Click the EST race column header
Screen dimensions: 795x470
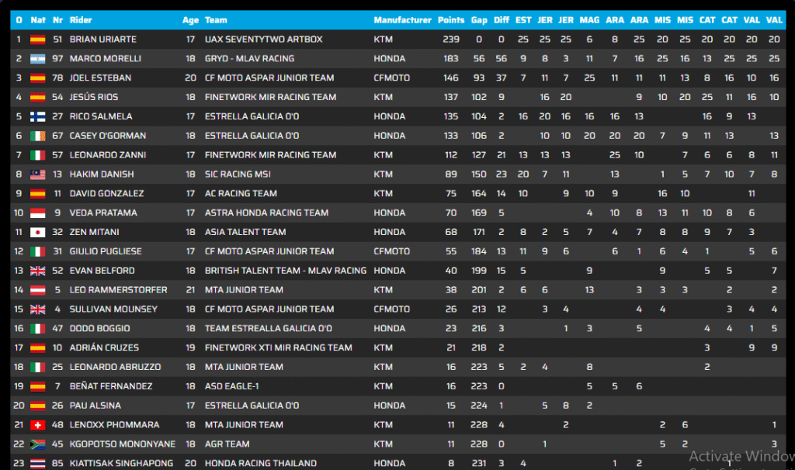pos(523,20)
